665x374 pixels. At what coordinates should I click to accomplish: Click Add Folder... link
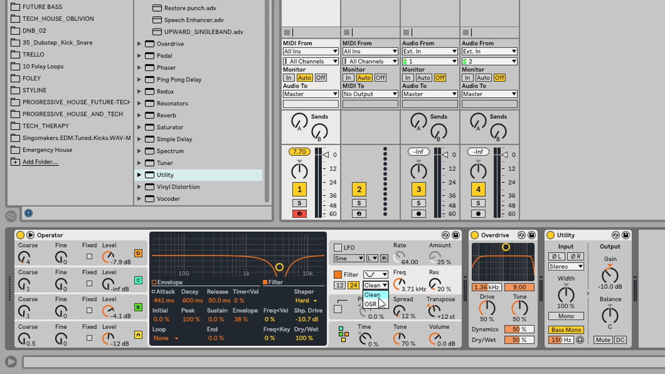40,162
